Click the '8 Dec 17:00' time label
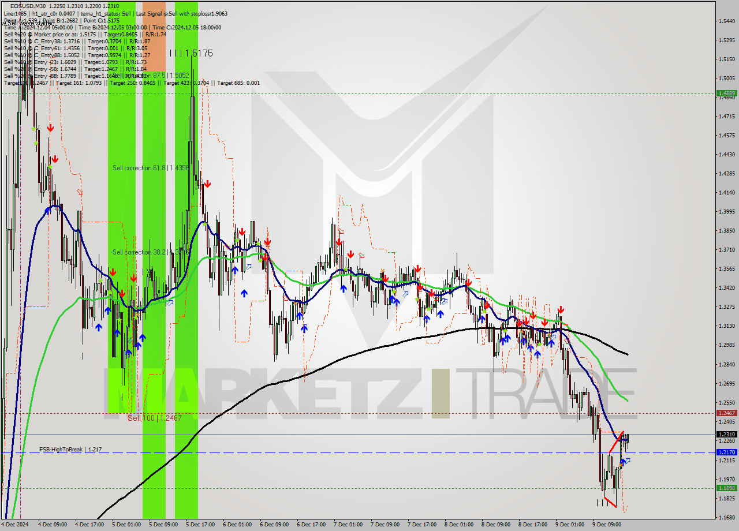 click(533, 525)
